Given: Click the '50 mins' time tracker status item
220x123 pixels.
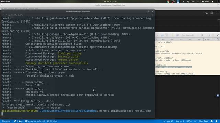Looking at the screenshot, I should point(52,121).
